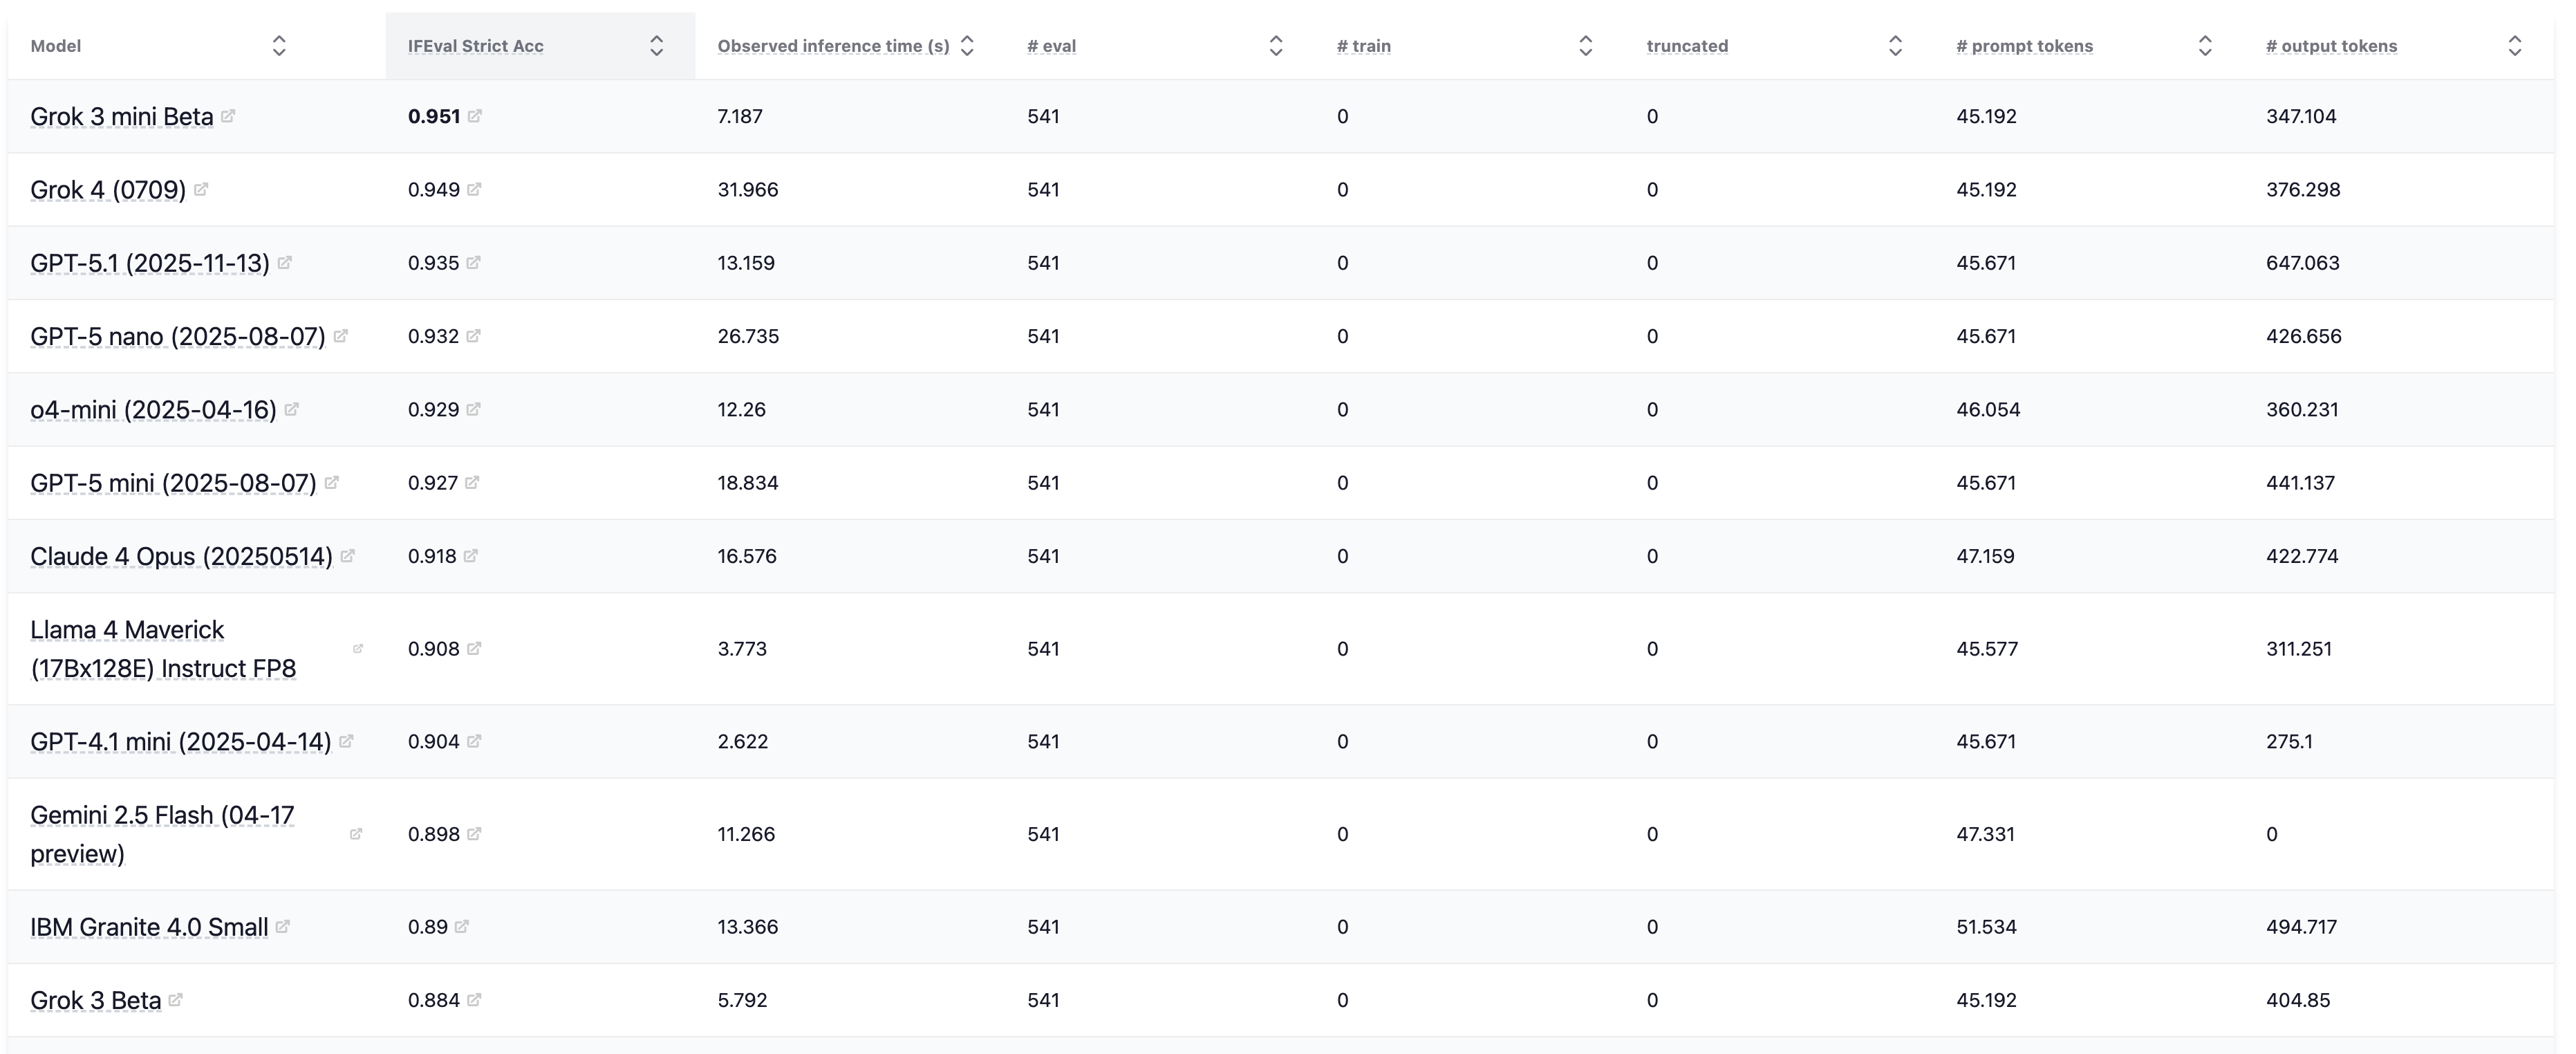Open Gemini 2.5 Flash preview link
Image resolution: width=2576 pixels, height=1054 pixels.
162,834
